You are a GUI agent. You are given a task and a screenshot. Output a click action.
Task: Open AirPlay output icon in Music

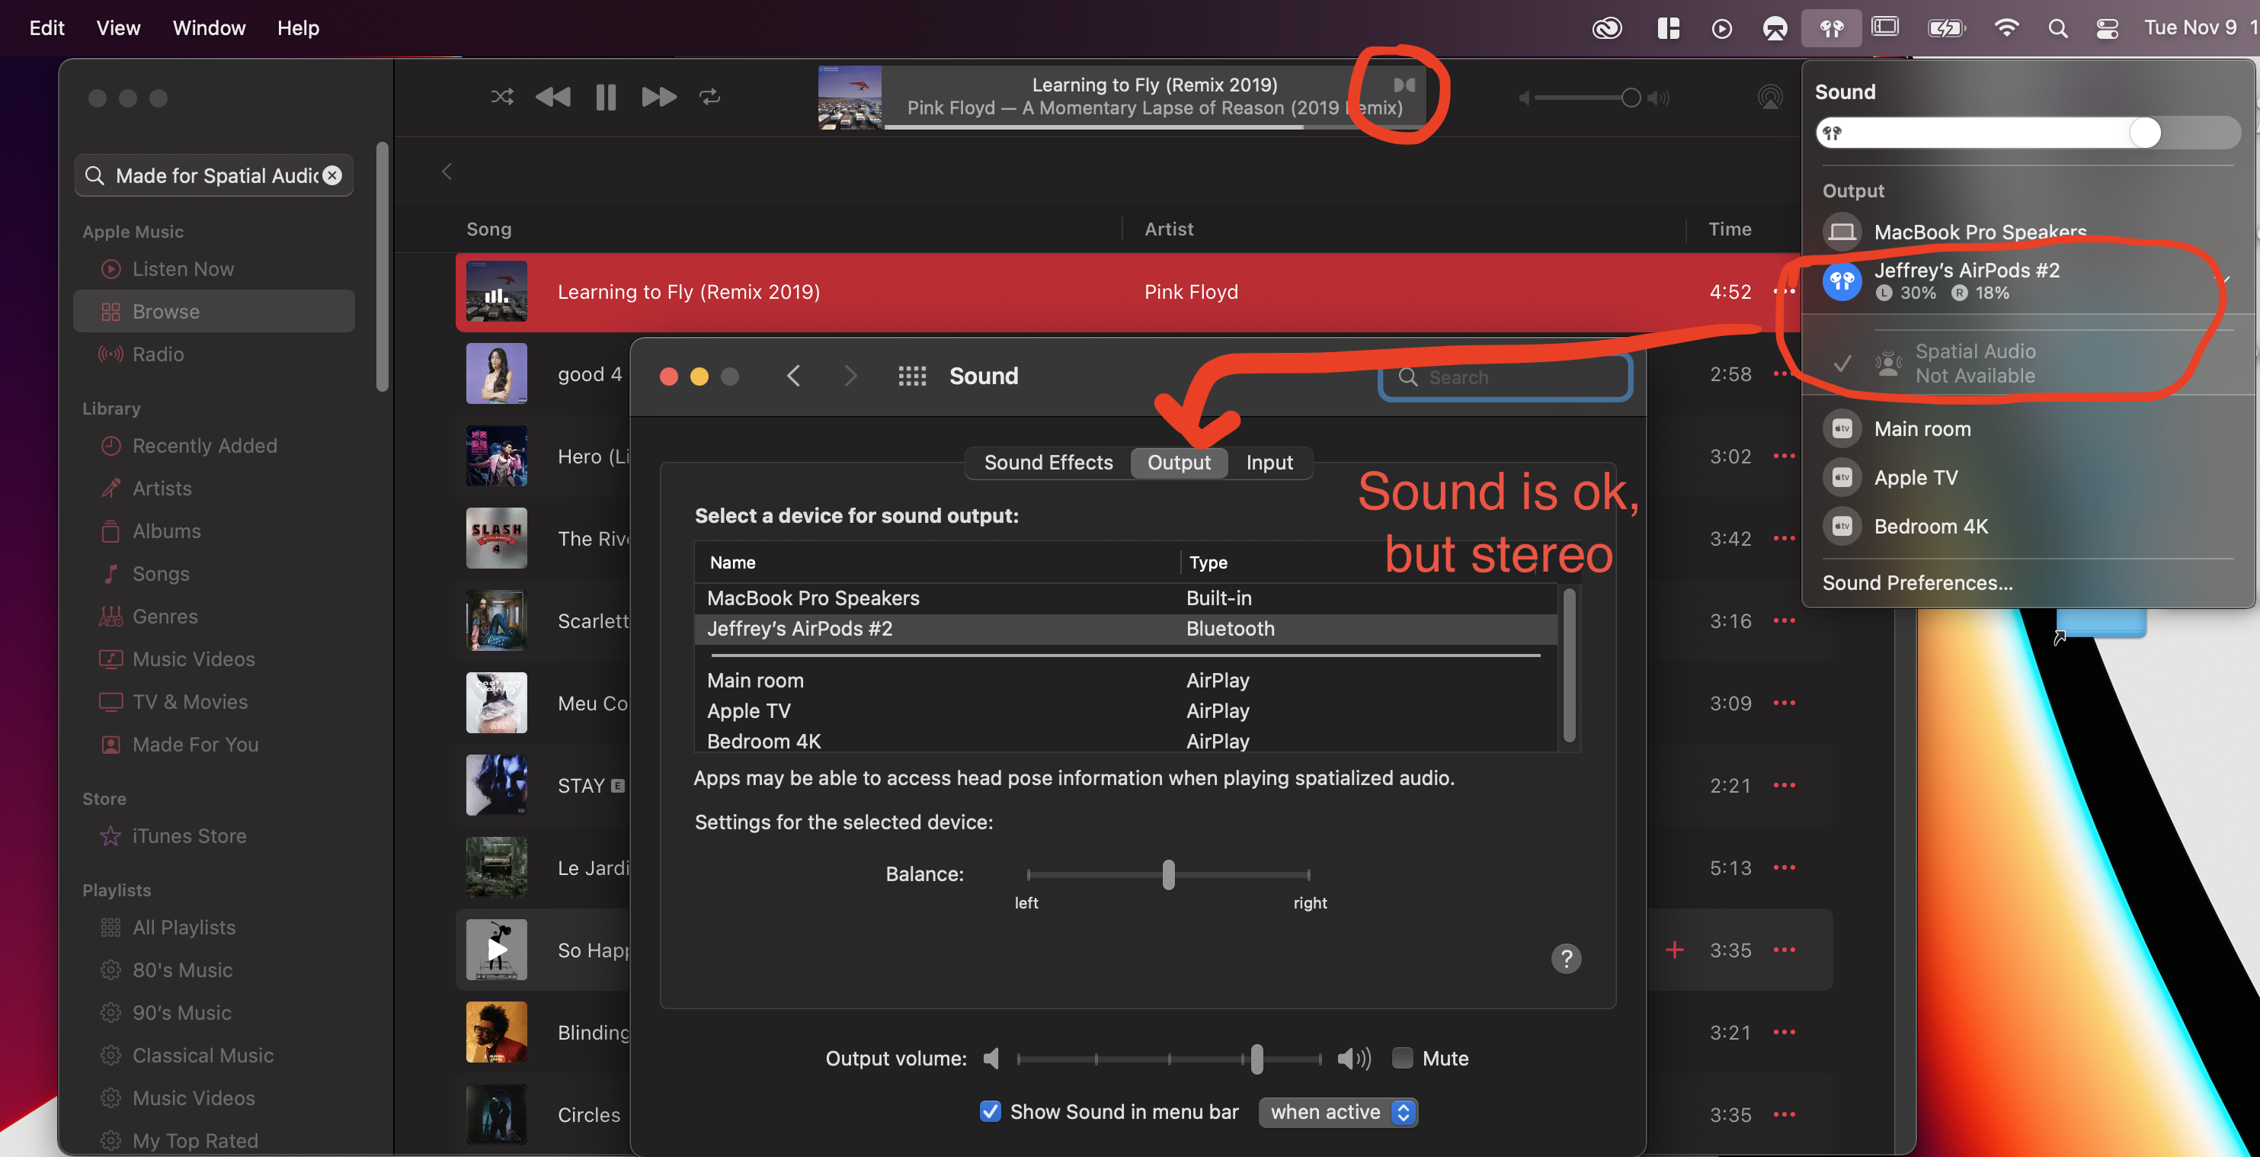coord(1769,97)
